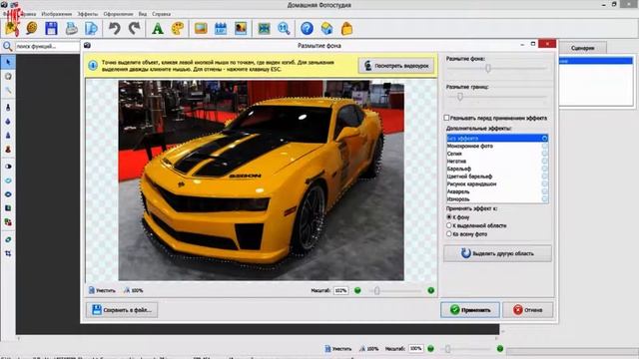Click the yellow shopping bag icon
Viewport: 639px width, 359px height.
346,29
